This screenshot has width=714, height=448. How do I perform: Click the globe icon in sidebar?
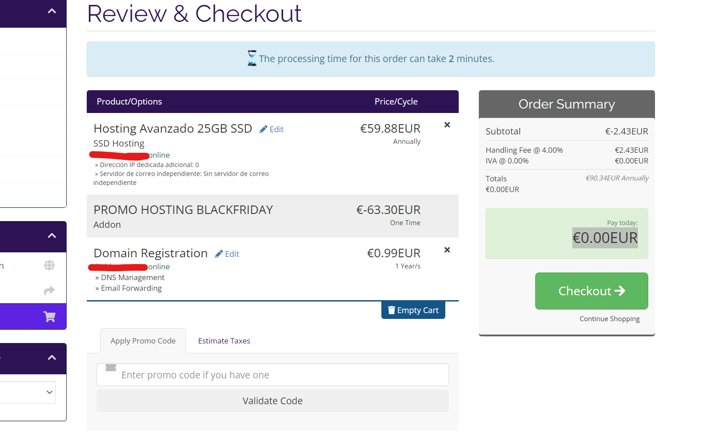[49, 266]
